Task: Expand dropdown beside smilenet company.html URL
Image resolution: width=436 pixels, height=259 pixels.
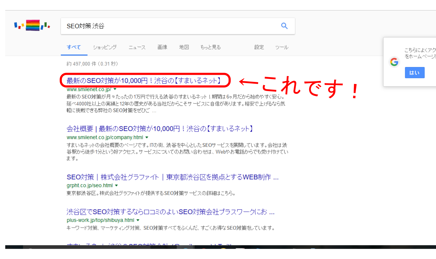Action: 147,137
